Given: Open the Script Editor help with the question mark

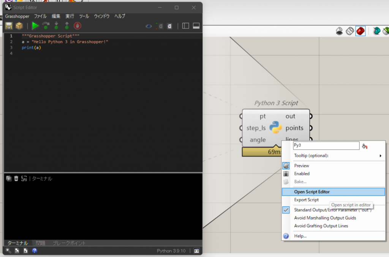Looking at the screenshot, I should [35, 251].
